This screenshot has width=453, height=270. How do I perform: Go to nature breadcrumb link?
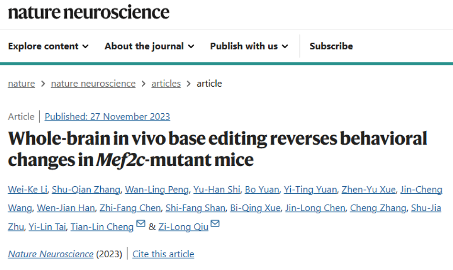[21, 83]
